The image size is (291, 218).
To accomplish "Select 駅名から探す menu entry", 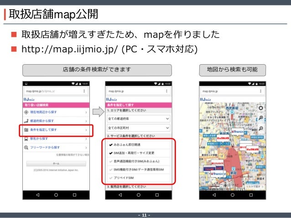I will coord(56,139).
